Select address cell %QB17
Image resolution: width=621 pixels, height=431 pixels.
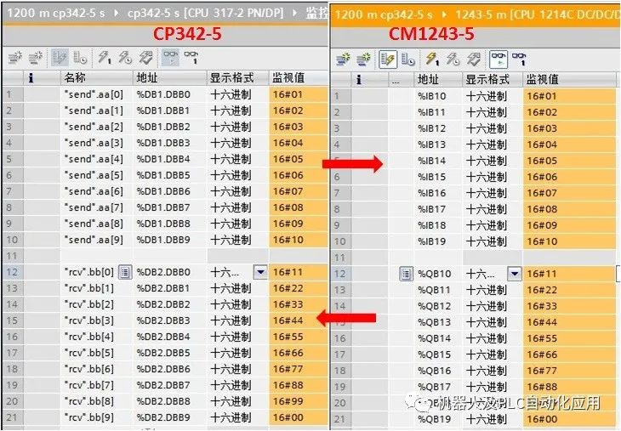pyautogui.click(x=438, y=387)
